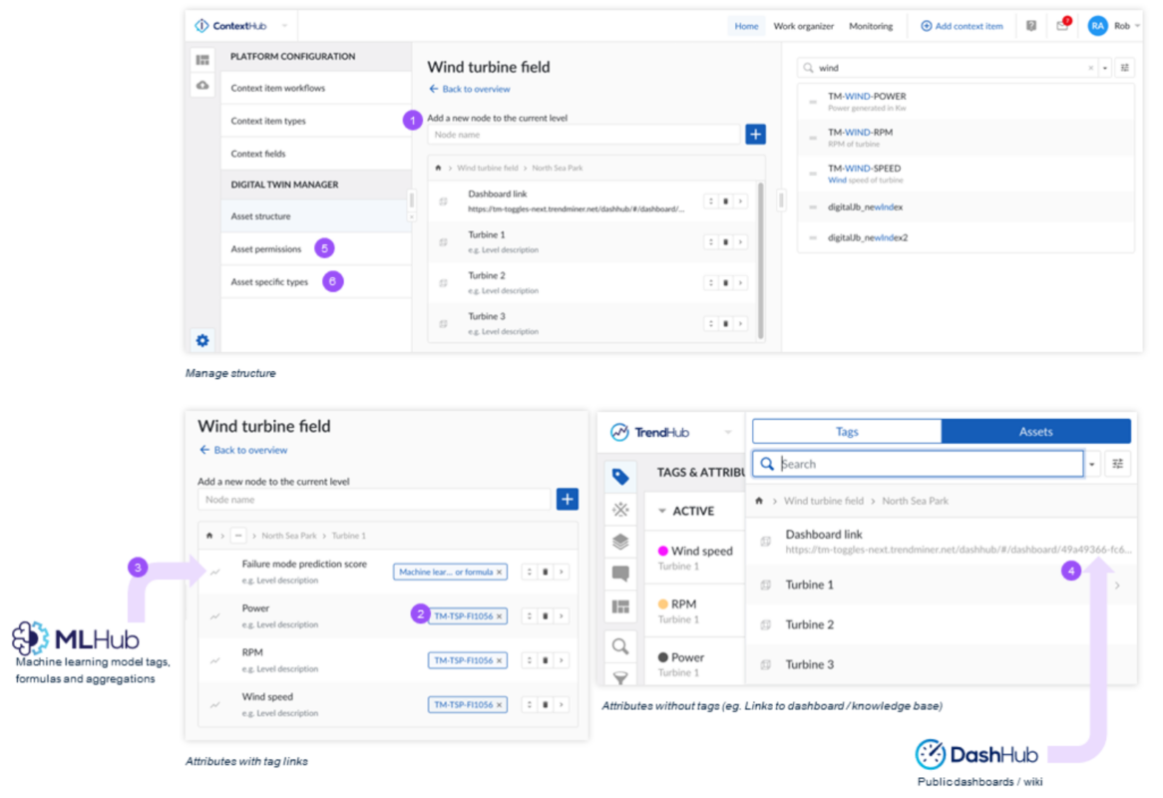Open the settings gear in ContextHub sidebar

pos(202,340)
